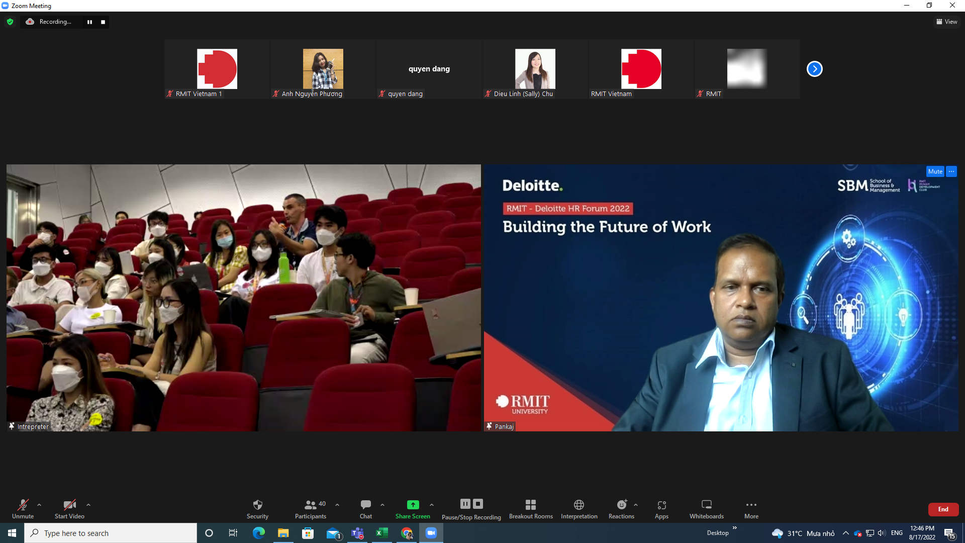Open the weather widget showing 31°C
This screenshot has width=965, height=543.
coord(803,533)
